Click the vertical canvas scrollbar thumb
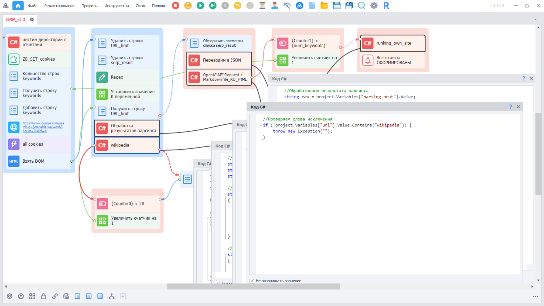The height and width of the screenshot is (306, 544). 538,154
